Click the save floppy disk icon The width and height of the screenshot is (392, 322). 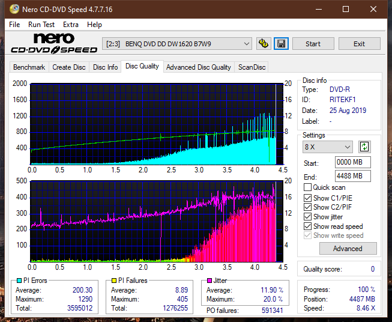pyautogui.click(x=282, y=44)
